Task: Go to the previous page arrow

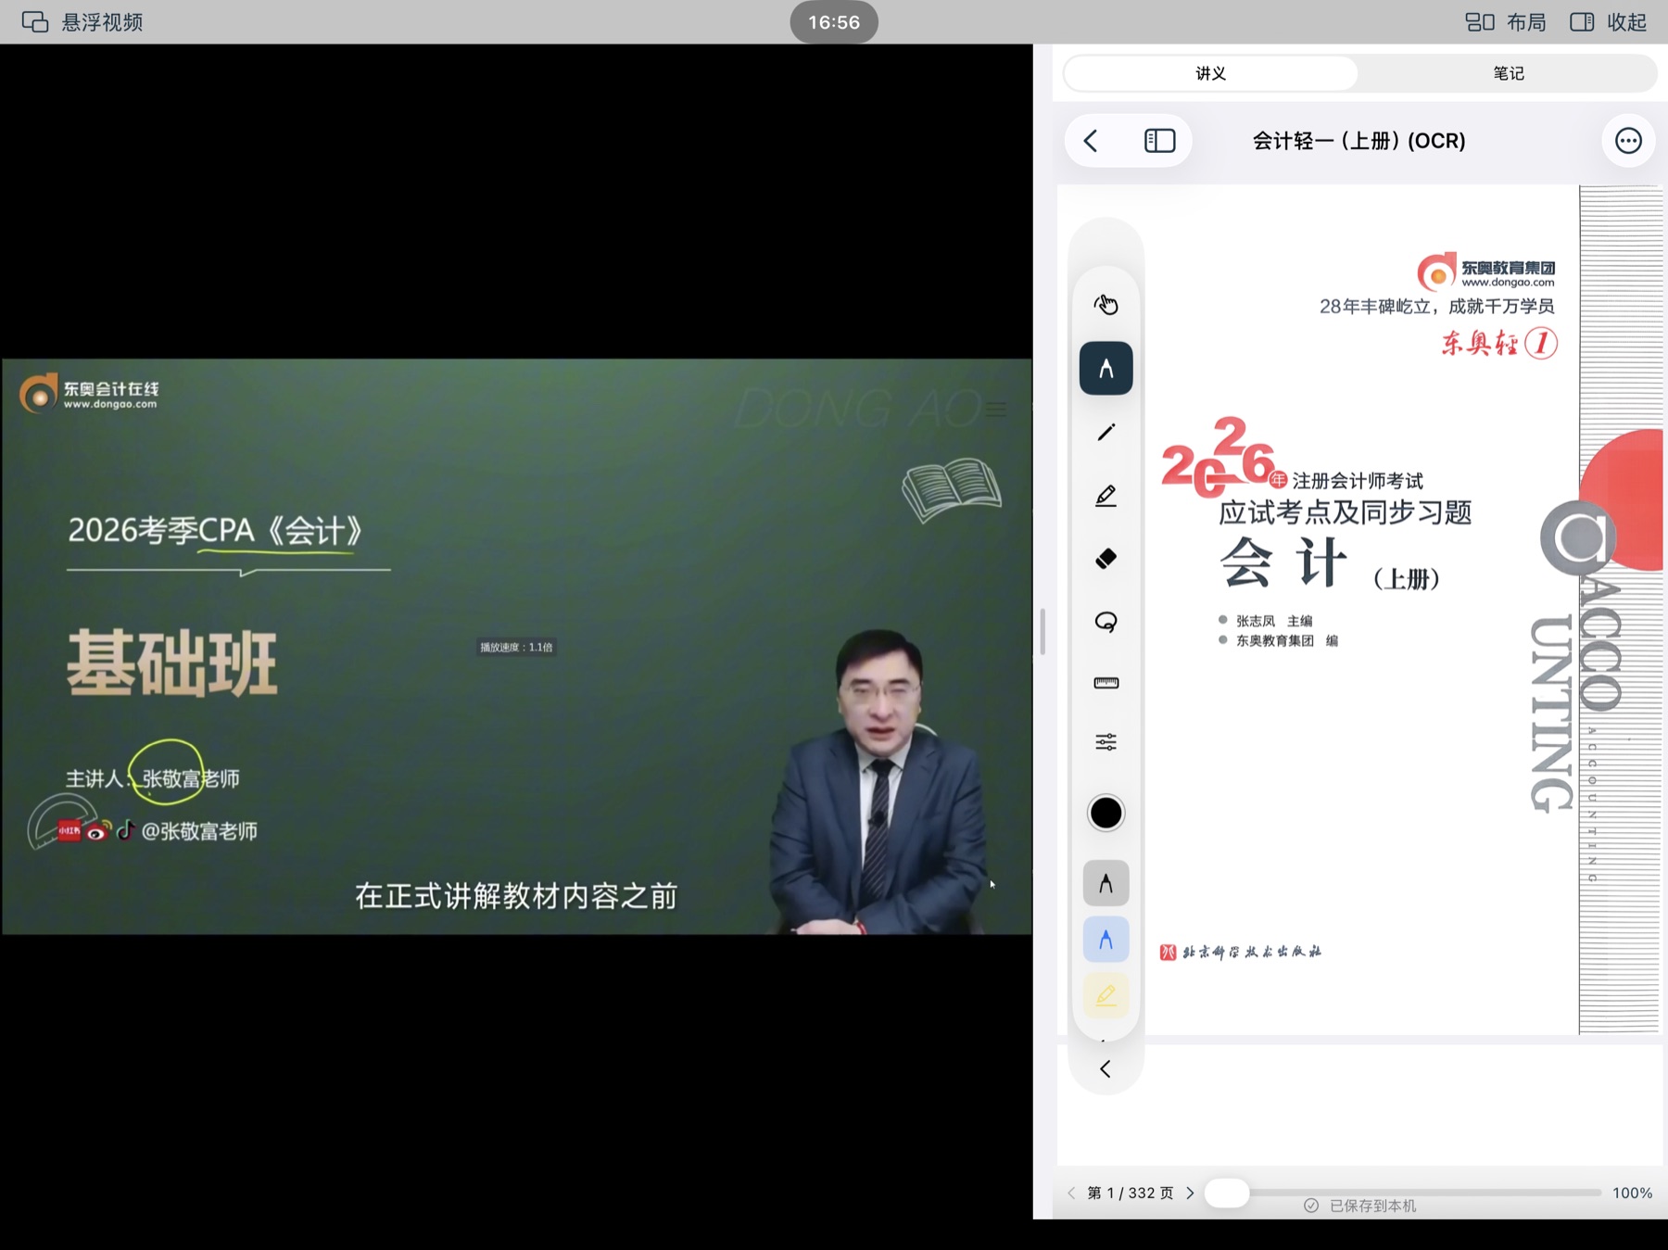Action: (1071, 1193)
